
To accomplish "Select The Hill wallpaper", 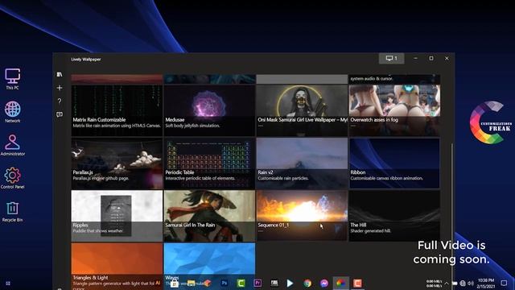I will pos(394,216).
